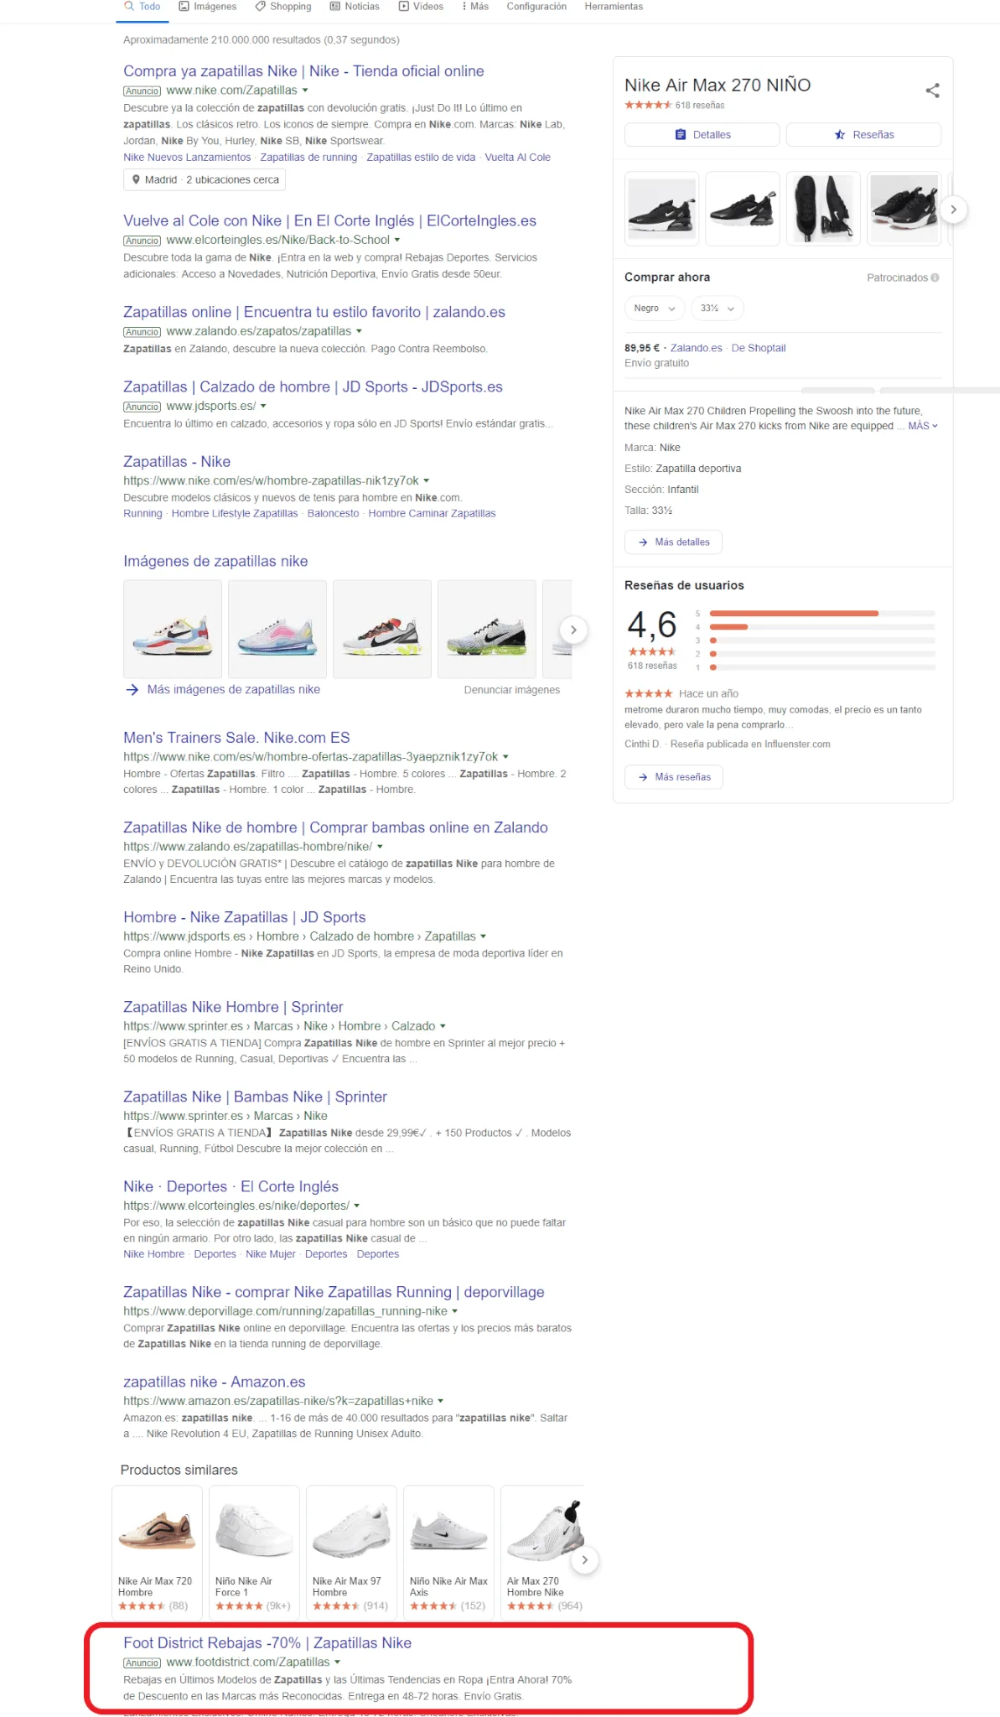Click Más reseñas button
Viewport: 1000px width, 1717px height.
pyautogui.click(x=673, y=777)
